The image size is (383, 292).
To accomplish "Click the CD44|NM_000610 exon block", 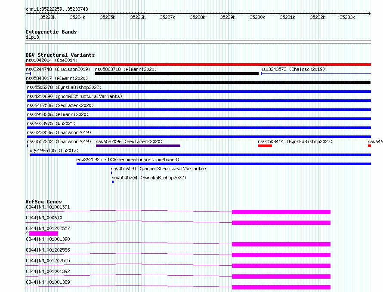I will [281, 223].
